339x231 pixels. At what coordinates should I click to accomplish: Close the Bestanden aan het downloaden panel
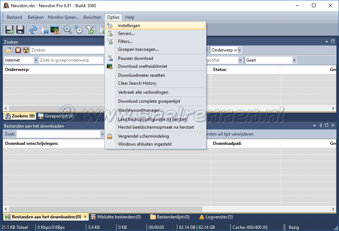click(x=333, y=125)
